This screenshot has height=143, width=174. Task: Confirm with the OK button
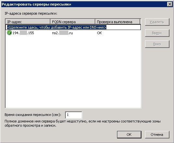pos(129,135)
